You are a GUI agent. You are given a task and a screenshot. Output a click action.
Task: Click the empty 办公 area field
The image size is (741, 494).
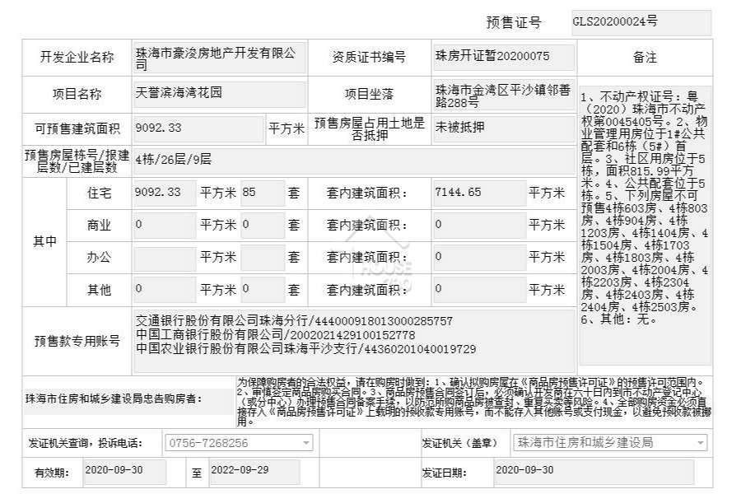(165, 258)
